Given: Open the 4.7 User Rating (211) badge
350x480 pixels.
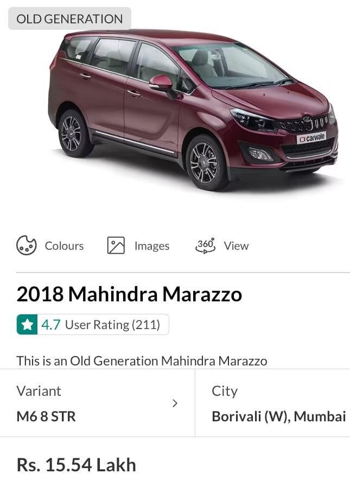Looking at the screenshot, I should click(93, 325).
